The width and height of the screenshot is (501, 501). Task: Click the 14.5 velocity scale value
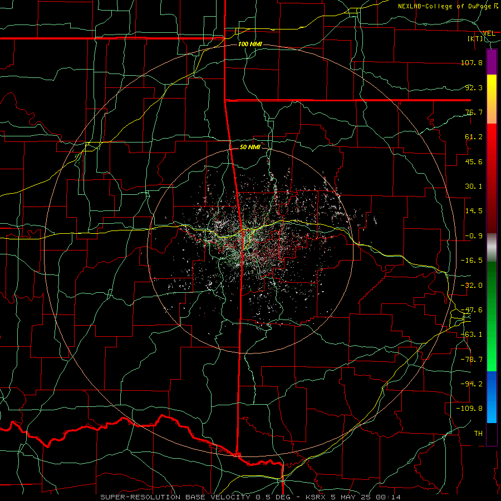pos(474,211)
